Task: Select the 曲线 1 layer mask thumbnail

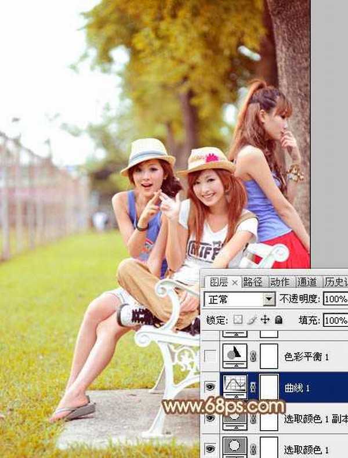Action: coord(269,387)
